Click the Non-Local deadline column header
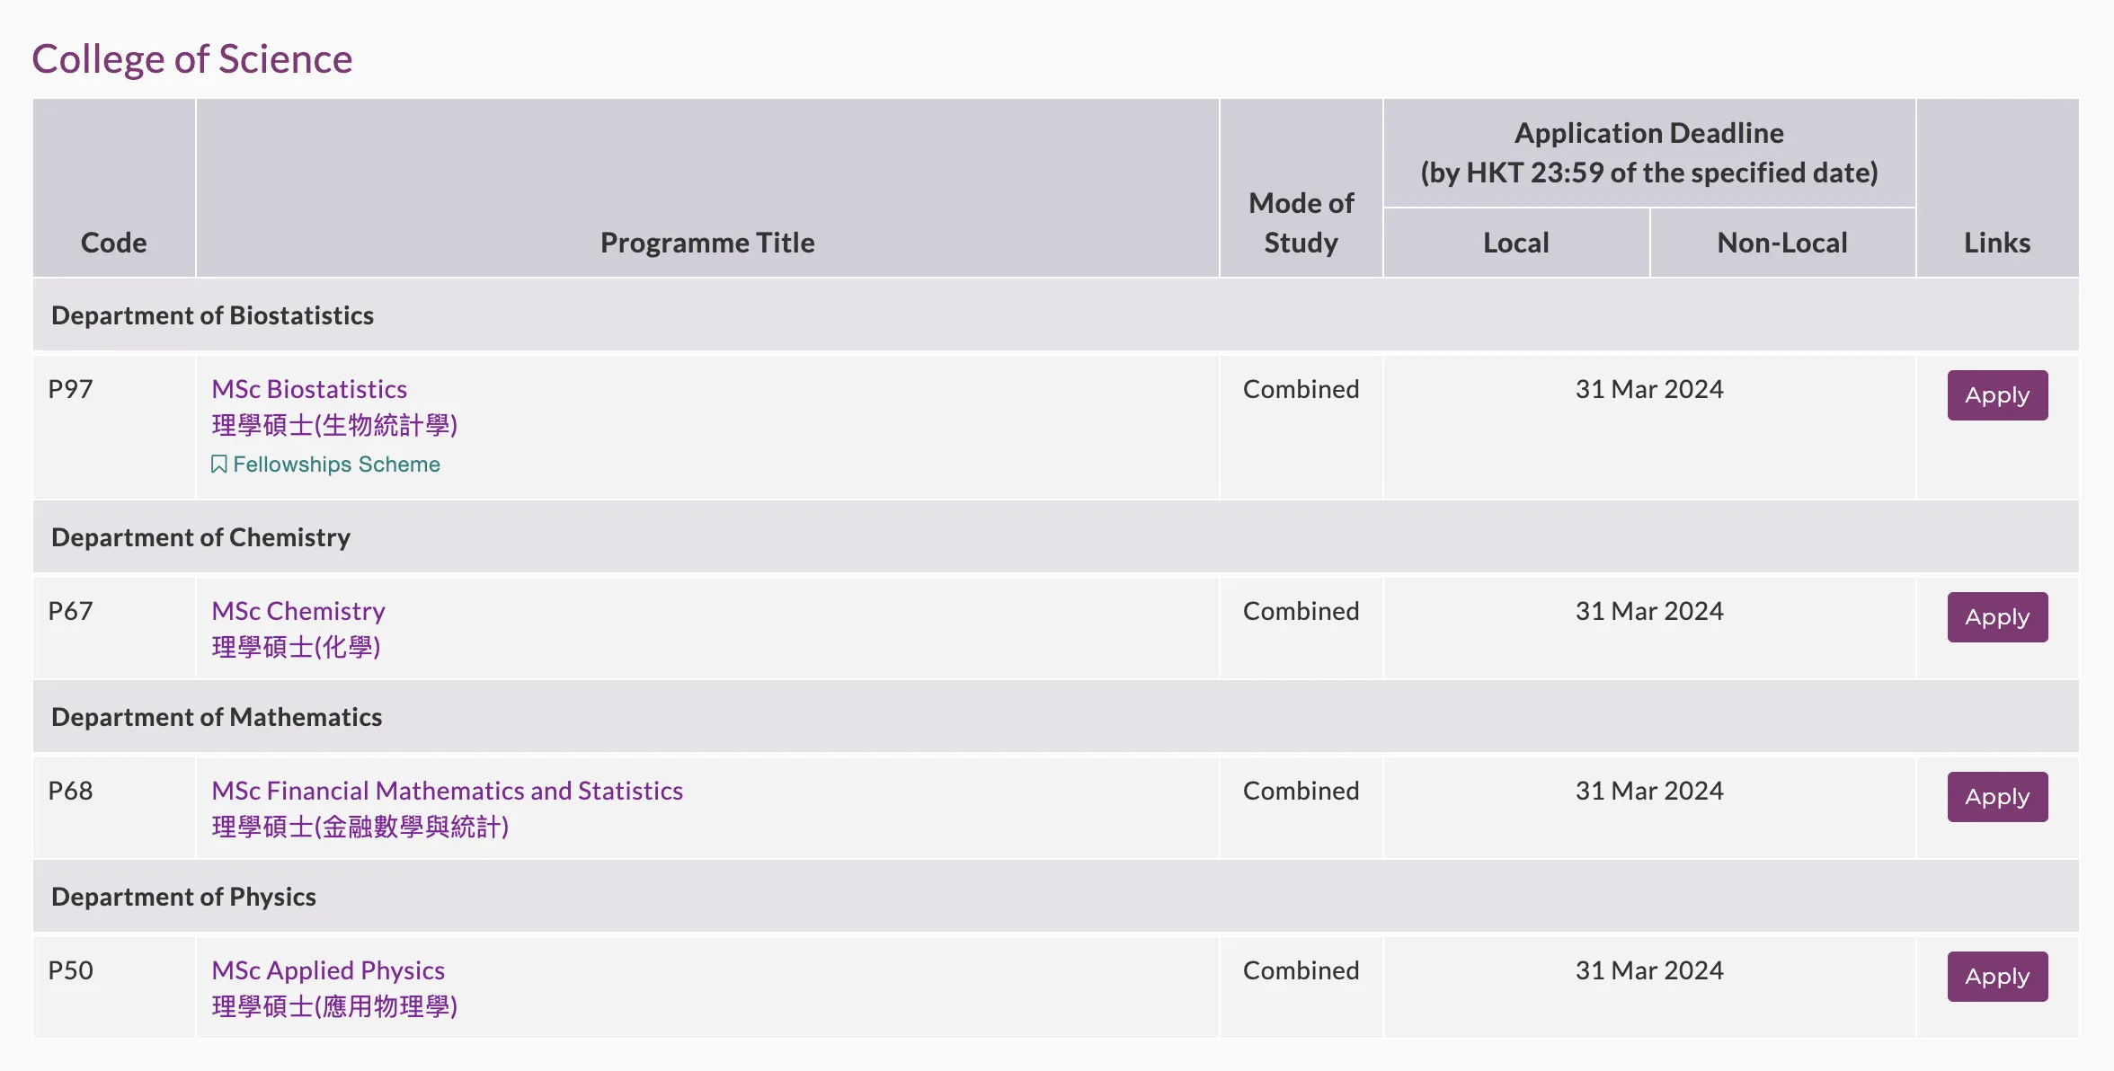This screenshot has height=1071, width=2114. point(1781,243)
